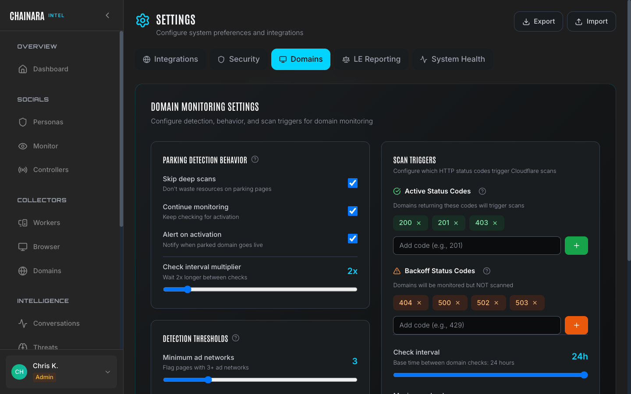Click the Personas shield icon
The width and height of the screenshot is (631, 394).
[x=23, y=122]
